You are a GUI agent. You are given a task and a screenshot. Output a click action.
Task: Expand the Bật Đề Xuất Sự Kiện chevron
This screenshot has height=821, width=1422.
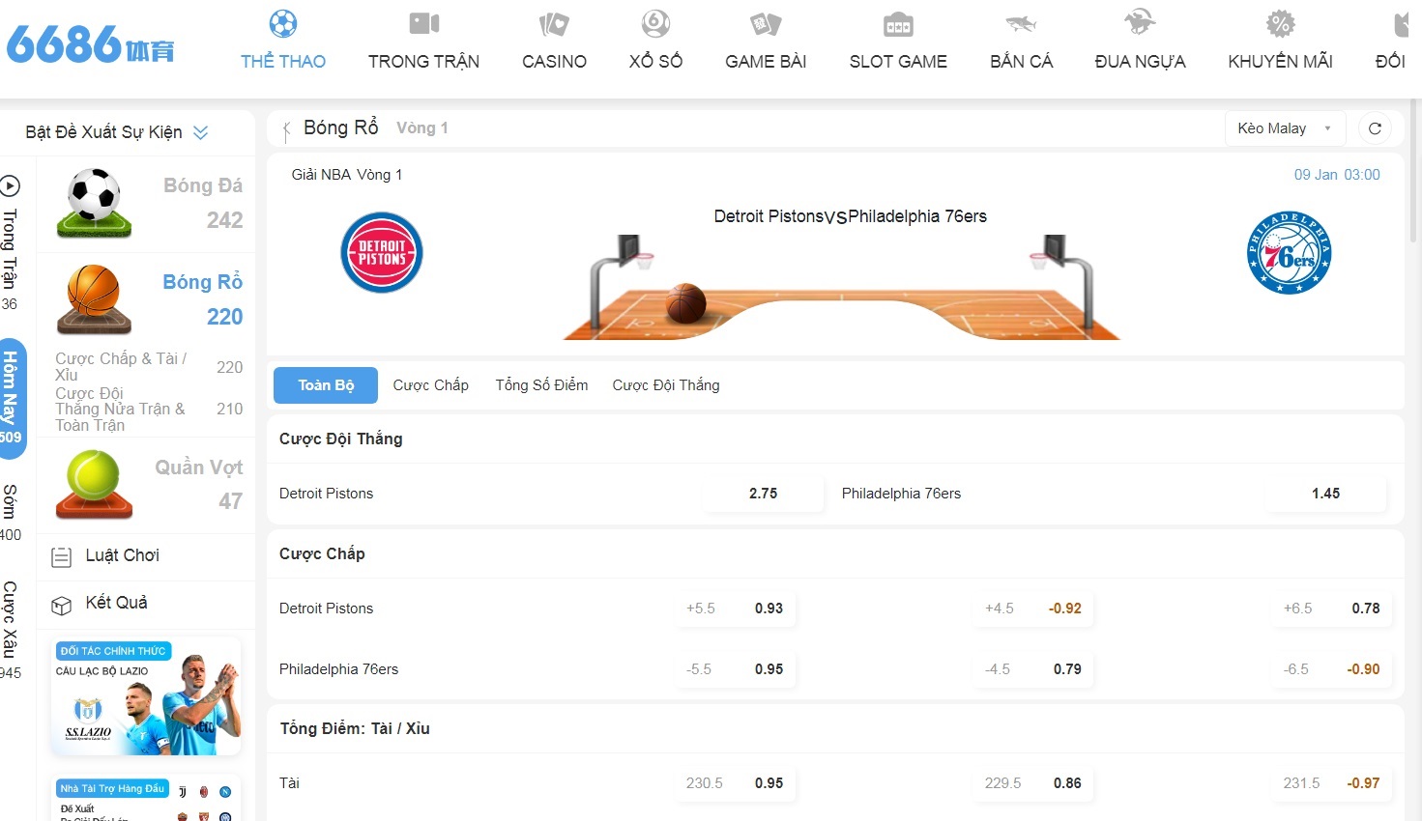pyautogui.click(x=201, y=132)
